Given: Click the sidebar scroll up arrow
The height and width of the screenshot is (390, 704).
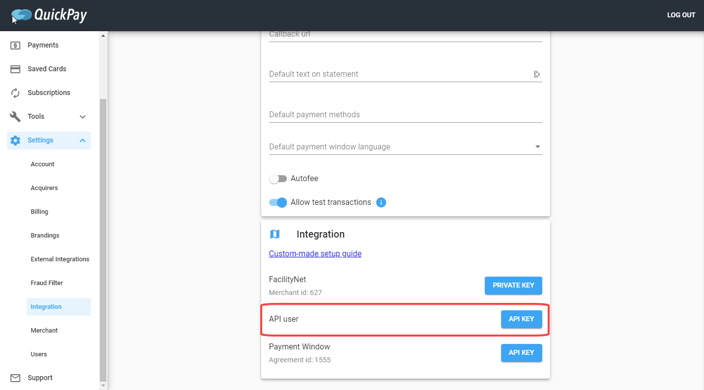Looking at the screenshot, I should click(x=103, y=36).
